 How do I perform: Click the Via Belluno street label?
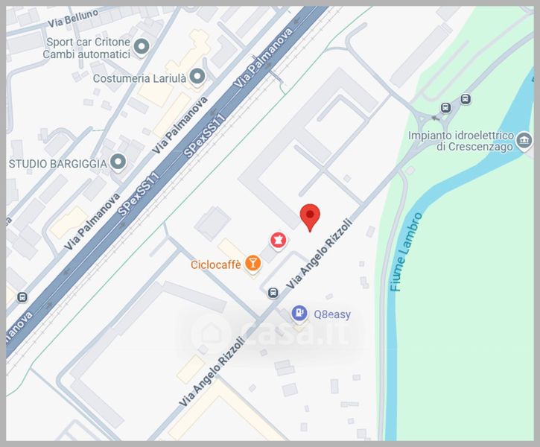(73, 19)
